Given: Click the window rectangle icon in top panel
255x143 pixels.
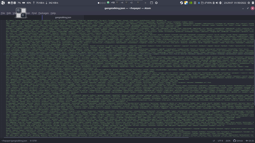Looking at the screenshot, I should click(151, 3).
